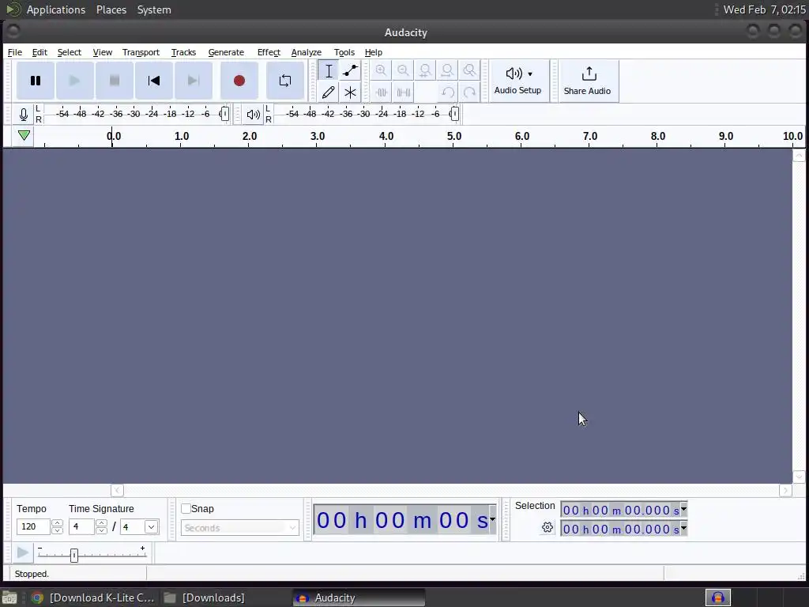Open the Seconds snap unit dropdown

[x=240, y=527]
